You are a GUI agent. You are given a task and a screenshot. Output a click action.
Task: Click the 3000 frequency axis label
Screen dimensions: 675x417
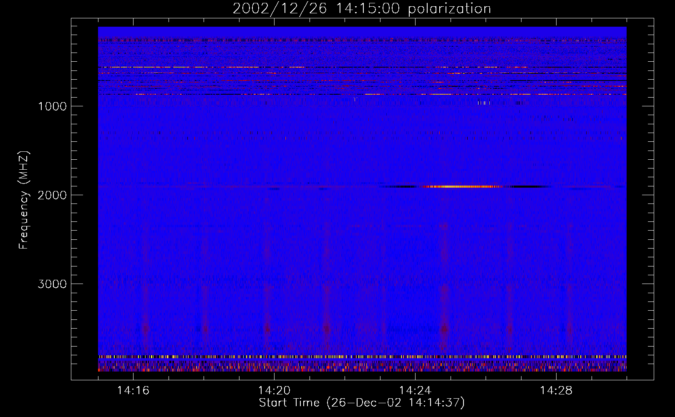pyautogui.click(x=52, y=284)
